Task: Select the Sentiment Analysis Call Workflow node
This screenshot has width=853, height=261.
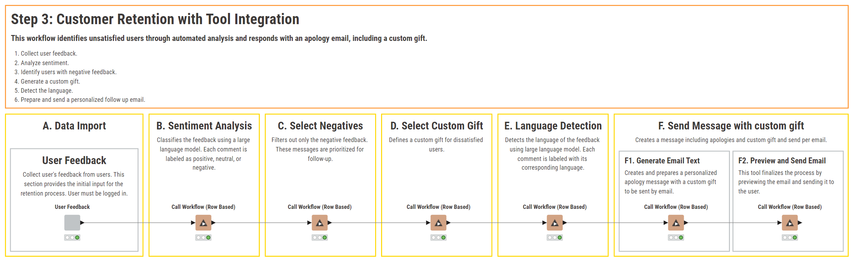Action: [x=203, y=223]
